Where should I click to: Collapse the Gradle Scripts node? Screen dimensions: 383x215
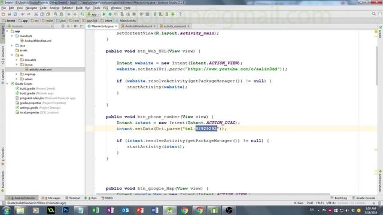[x=7, y=84]
